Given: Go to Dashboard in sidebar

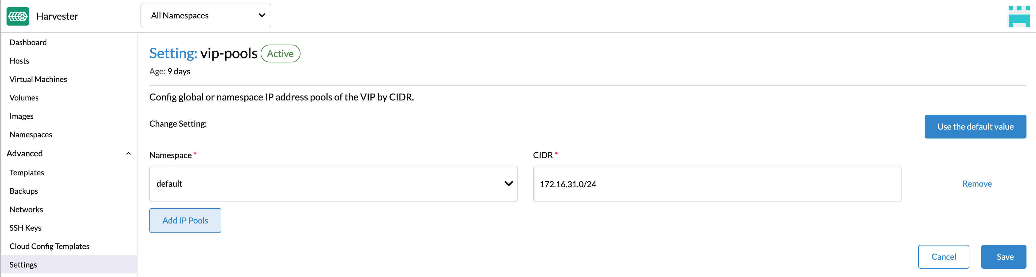Looking at the screenshot, I should tap(28, 43).
